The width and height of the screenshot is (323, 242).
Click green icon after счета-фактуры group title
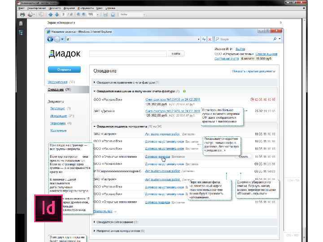[x=184, y=91]
